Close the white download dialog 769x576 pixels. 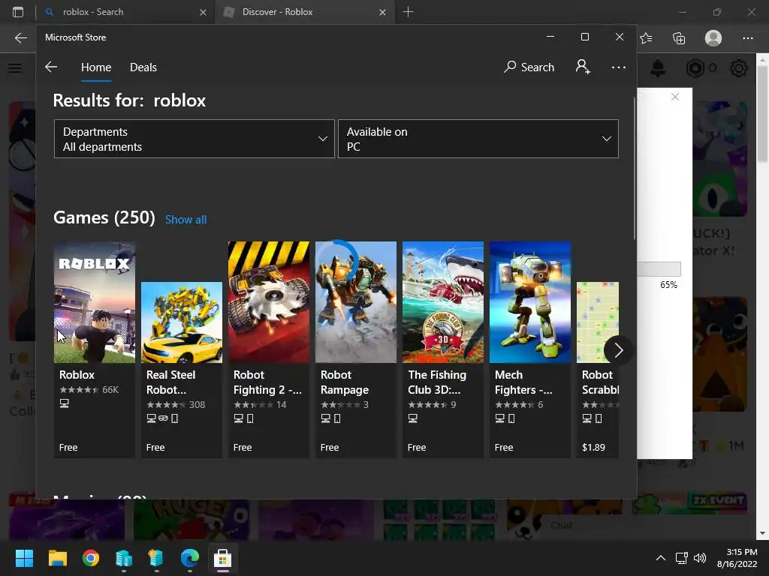coord(675,97)
